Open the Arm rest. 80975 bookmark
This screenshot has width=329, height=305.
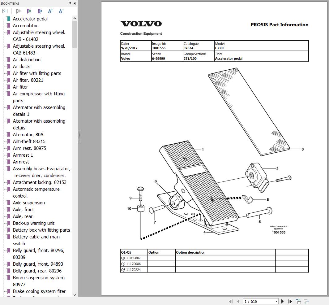(x=29, y=148)
